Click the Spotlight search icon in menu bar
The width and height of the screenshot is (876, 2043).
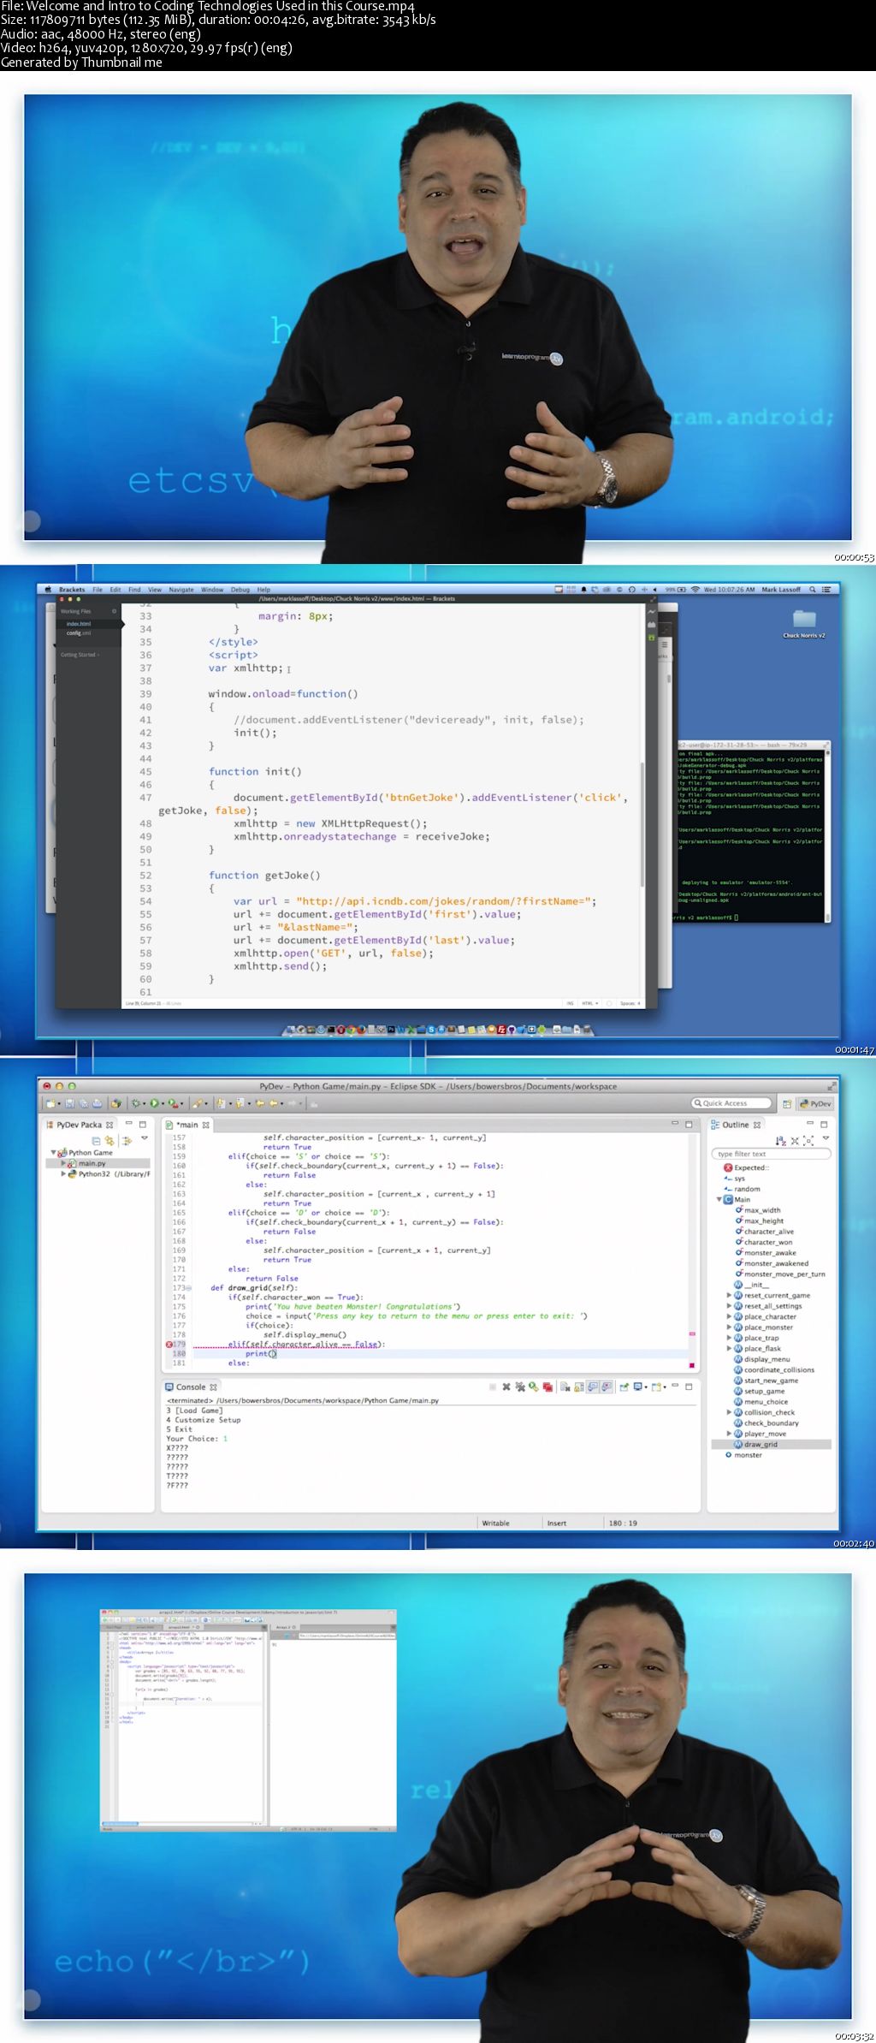point(813,590)
